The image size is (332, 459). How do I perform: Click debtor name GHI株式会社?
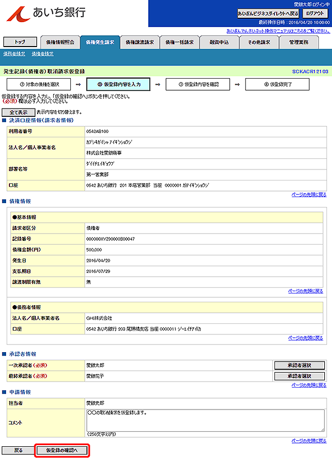(99, 318)
